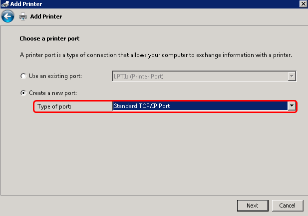Click the Add Printer title bar text
The width and height of the screenshot is (308, 216).
click(x=26, y=3)
